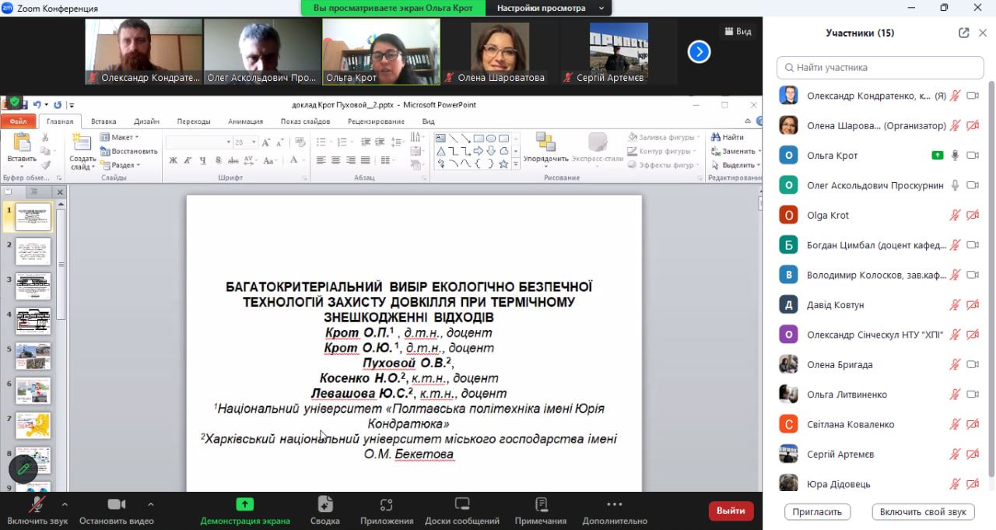Show next video tiles with blue arrow
996x530 pixels.
pyautogui.click(x=699, y=52)
